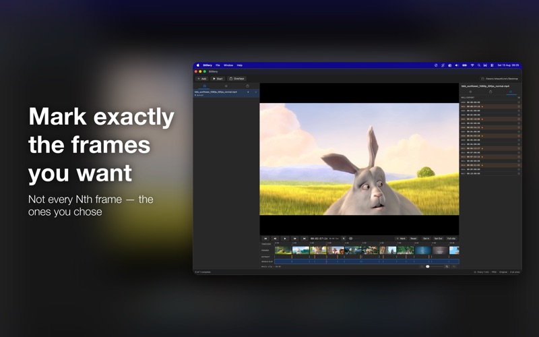Click the output folder path button
Screen dimensions: 539x337
(x=499, y=79)
